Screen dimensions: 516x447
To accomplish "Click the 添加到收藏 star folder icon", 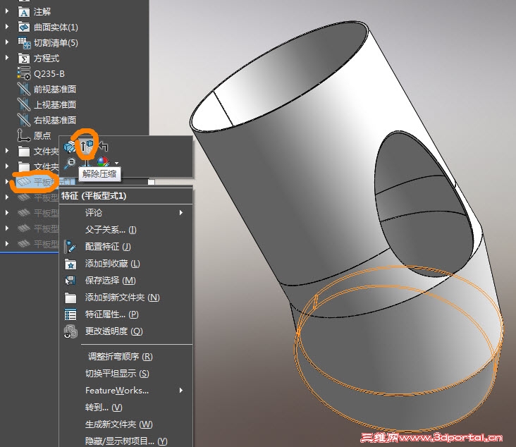I will click(x=70, y=264).
